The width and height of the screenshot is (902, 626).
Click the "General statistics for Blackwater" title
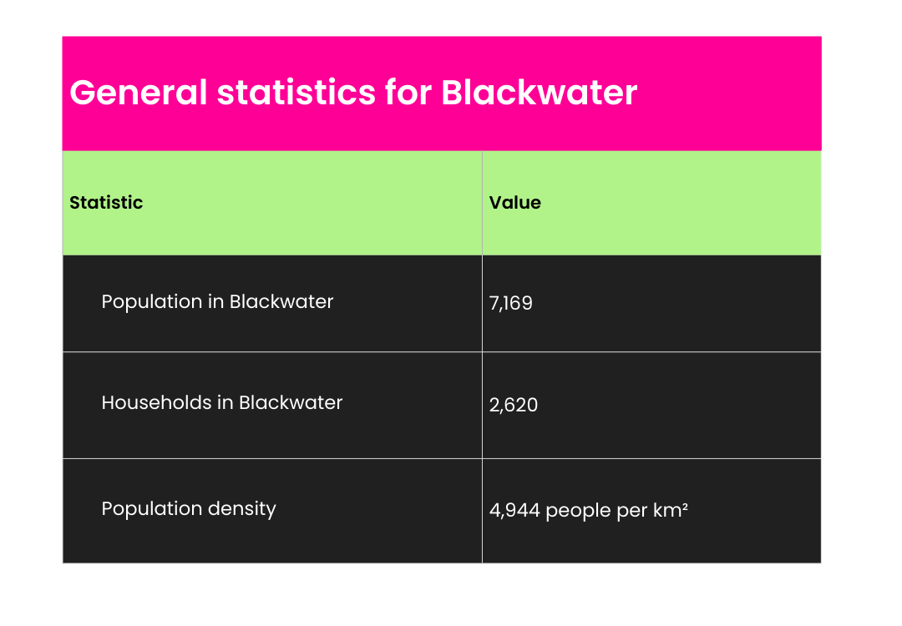pos(353,93)
